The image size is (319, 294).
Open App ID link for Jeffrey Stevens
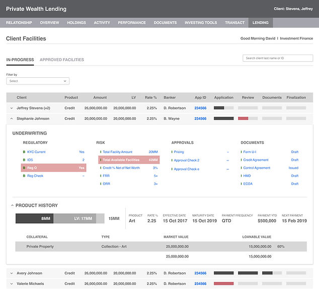coord(200,108)
